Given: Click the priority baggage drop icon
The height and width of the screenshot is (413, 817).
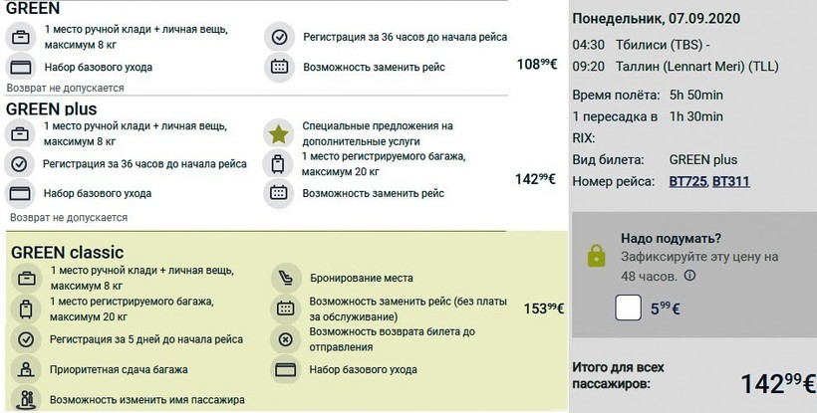Looking at the screenshot, I should 26,370.
